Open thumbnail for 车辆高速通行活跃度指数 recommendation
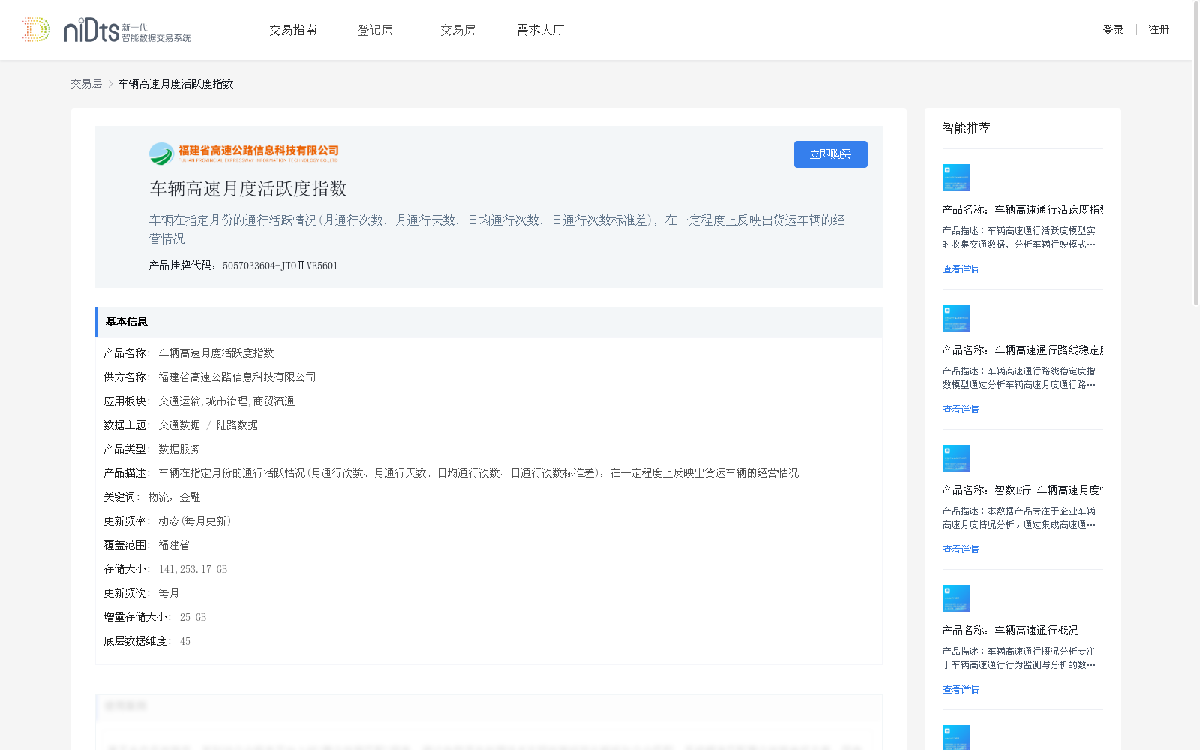 tap(956, 178)
